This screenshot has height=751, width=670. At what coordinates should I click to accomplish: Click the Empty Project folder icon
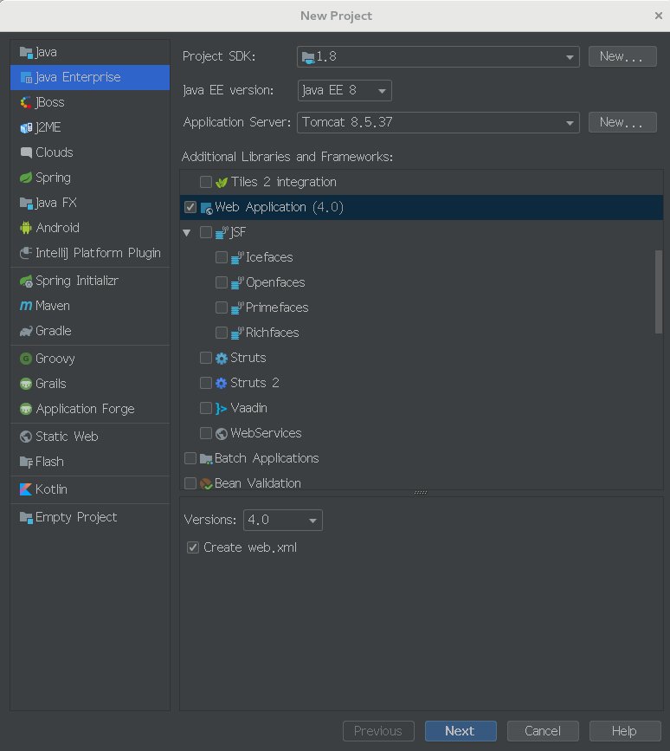[26, 517]
